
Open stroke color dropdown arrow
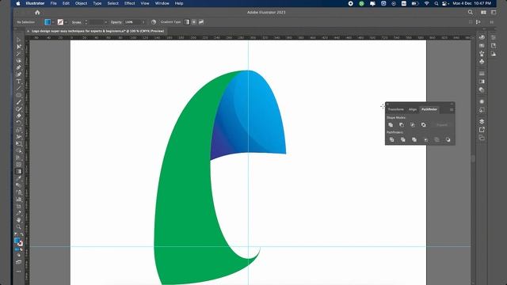pos(66,22)
